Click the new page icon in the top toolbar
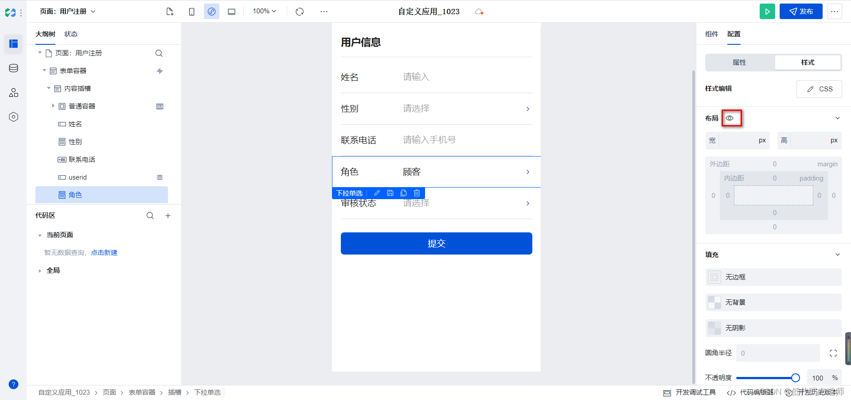The height and width of the screenshot is (400, 851). (170, 12)
